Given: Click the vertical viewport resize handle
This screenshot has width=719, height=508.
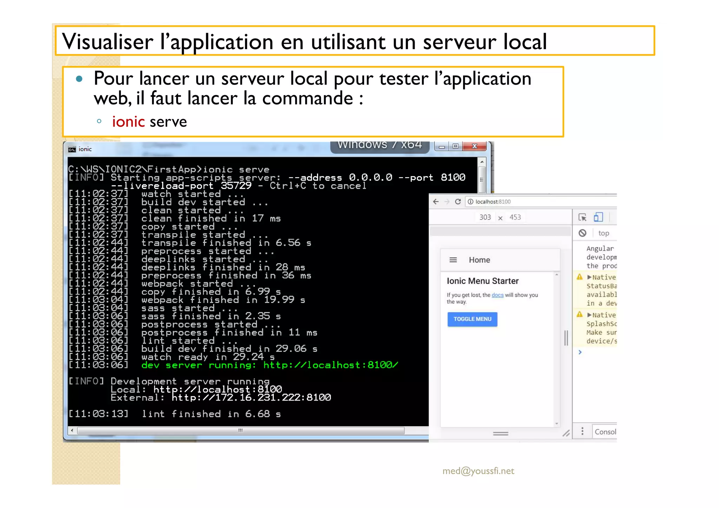Looking at the screenshot, I should 566,338.
